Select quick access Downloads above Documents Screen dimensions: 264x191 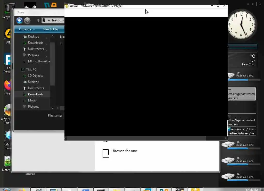(36, 43)
